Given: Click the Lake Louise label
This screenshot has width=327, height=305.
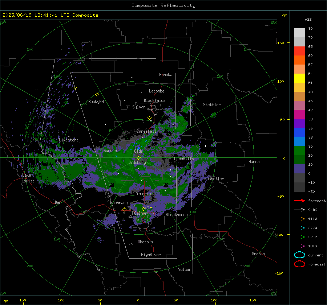Looking at the screenshot, I should [28, 178].
